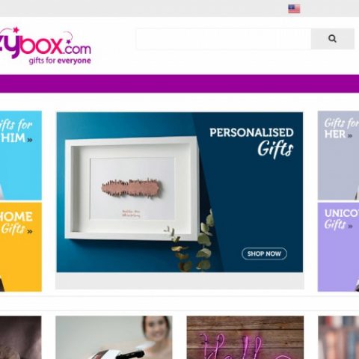Select the US flag country icon
Image resolution: width=359 pixels, height=359 pixels.
tap(294, 9)
